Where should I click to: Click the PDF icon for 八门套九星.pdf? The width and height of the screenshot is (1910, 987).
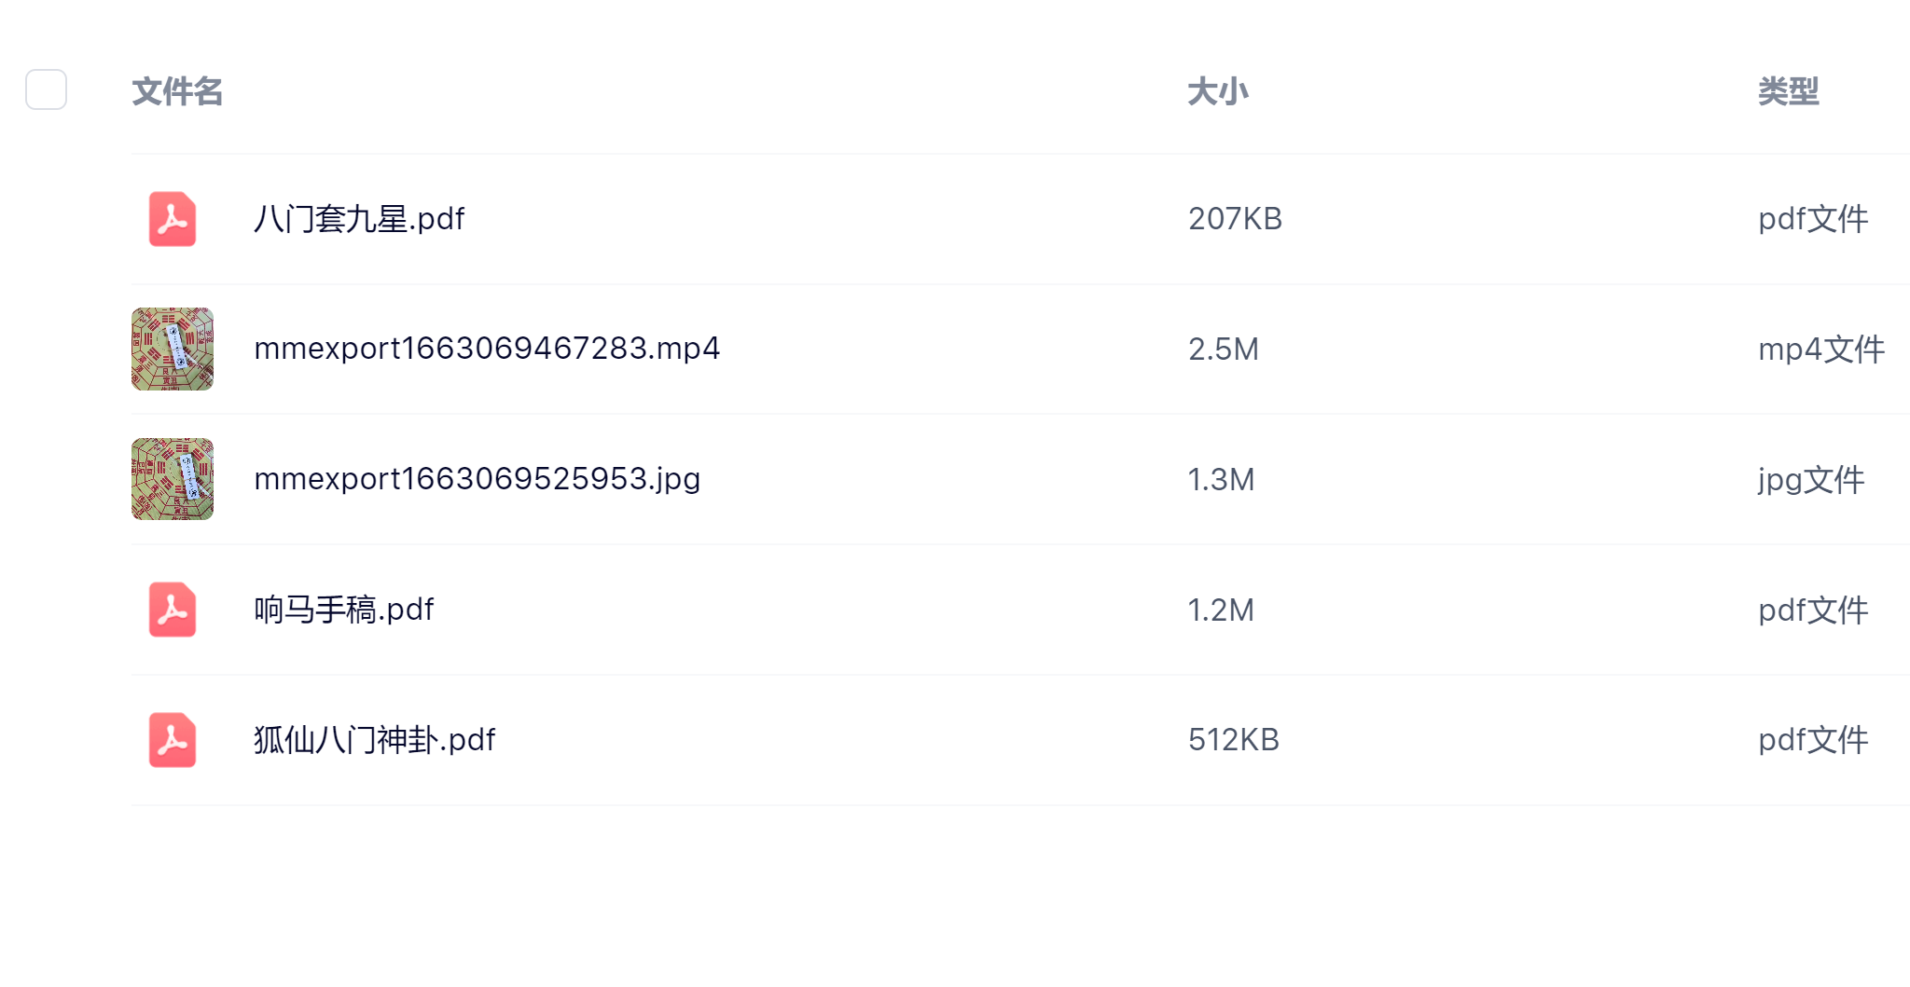pyautogui.click(x=173, y=219)
